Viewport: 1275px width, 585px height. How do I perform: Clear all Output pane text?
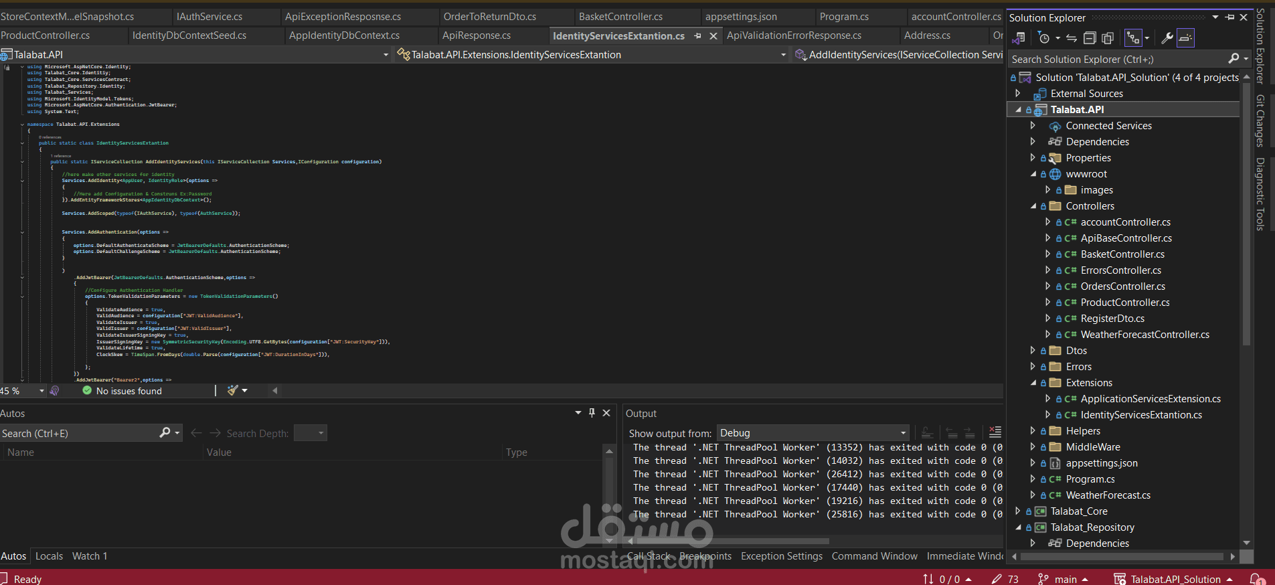[x=995, y=433]
